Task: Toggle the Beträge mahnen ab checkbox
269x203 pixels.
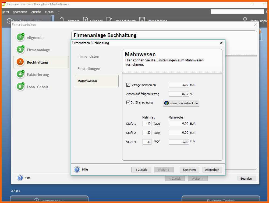Action: coord(128,85)
